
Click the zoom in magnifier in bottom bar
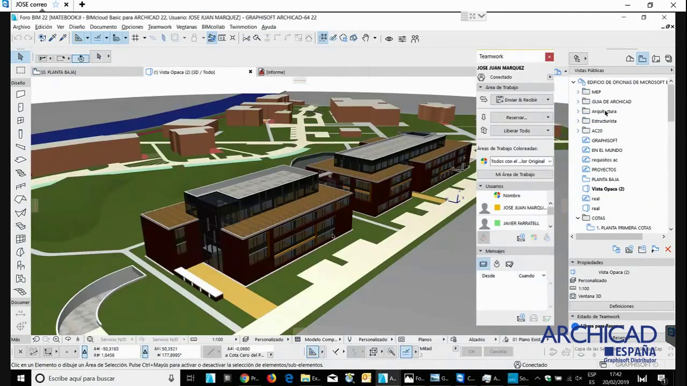[56, 339]
